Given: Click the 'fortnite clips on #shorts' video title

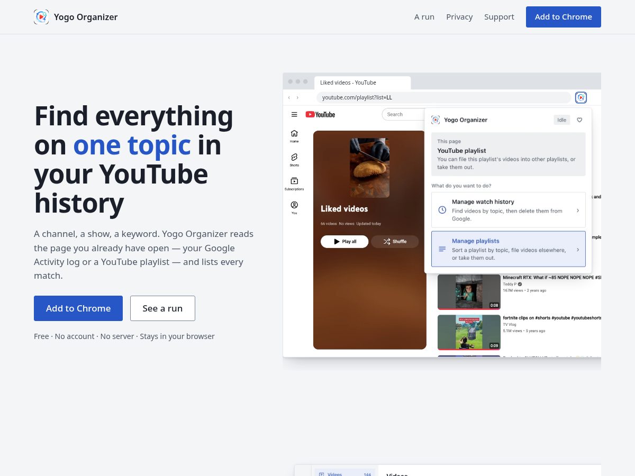Looking at the screenshot, I should tap(552, 318).
